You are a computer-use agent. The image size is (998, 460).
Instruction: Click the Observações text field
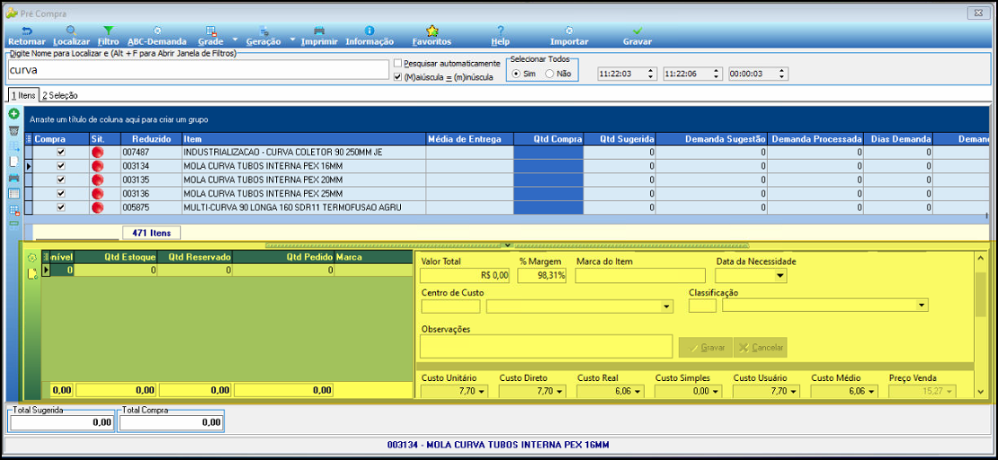546,346
